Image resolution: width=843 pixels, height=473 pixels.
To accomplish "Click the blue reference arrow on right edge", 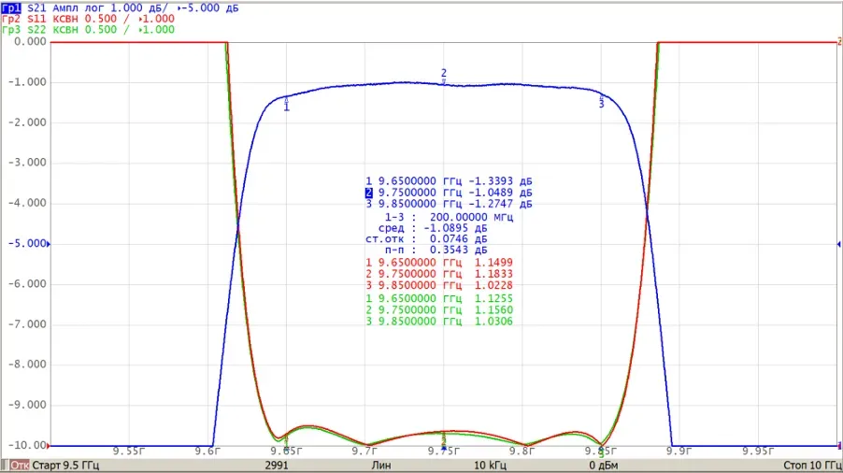I will 839,244.
